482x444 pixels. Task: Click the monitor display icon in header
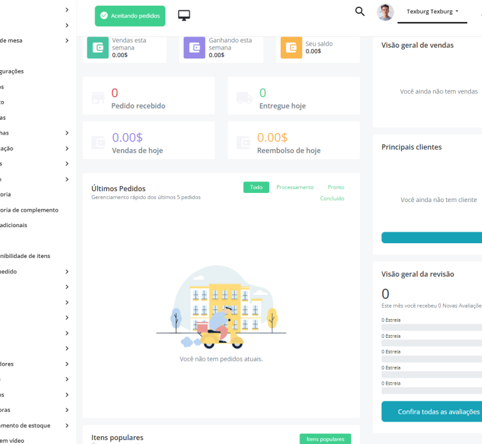(184, 15)
